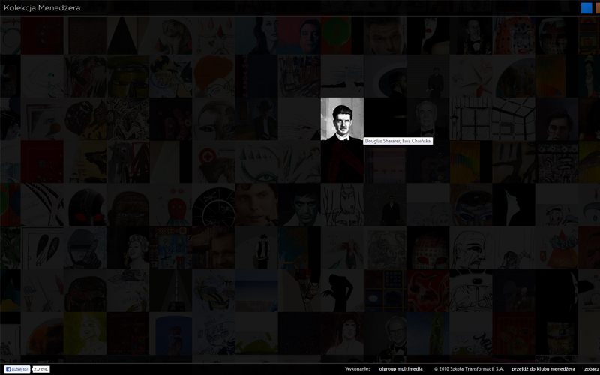Follow 'przejdź do klubu menedżera' link
Screen dimensions: 600x375
click(543, 369)
